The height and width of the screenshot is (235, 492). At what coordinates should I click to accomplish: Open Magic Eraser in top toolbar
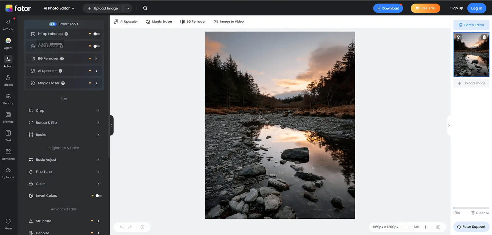(159, 22)
